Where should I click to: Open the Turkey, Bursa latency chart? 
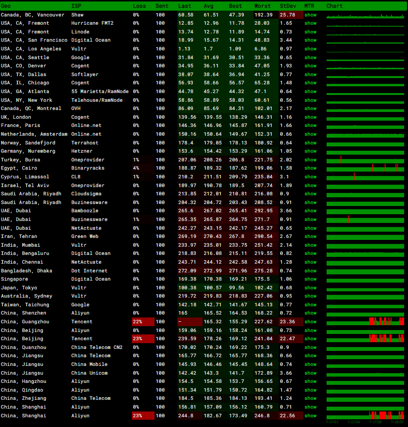pos(365,160)
